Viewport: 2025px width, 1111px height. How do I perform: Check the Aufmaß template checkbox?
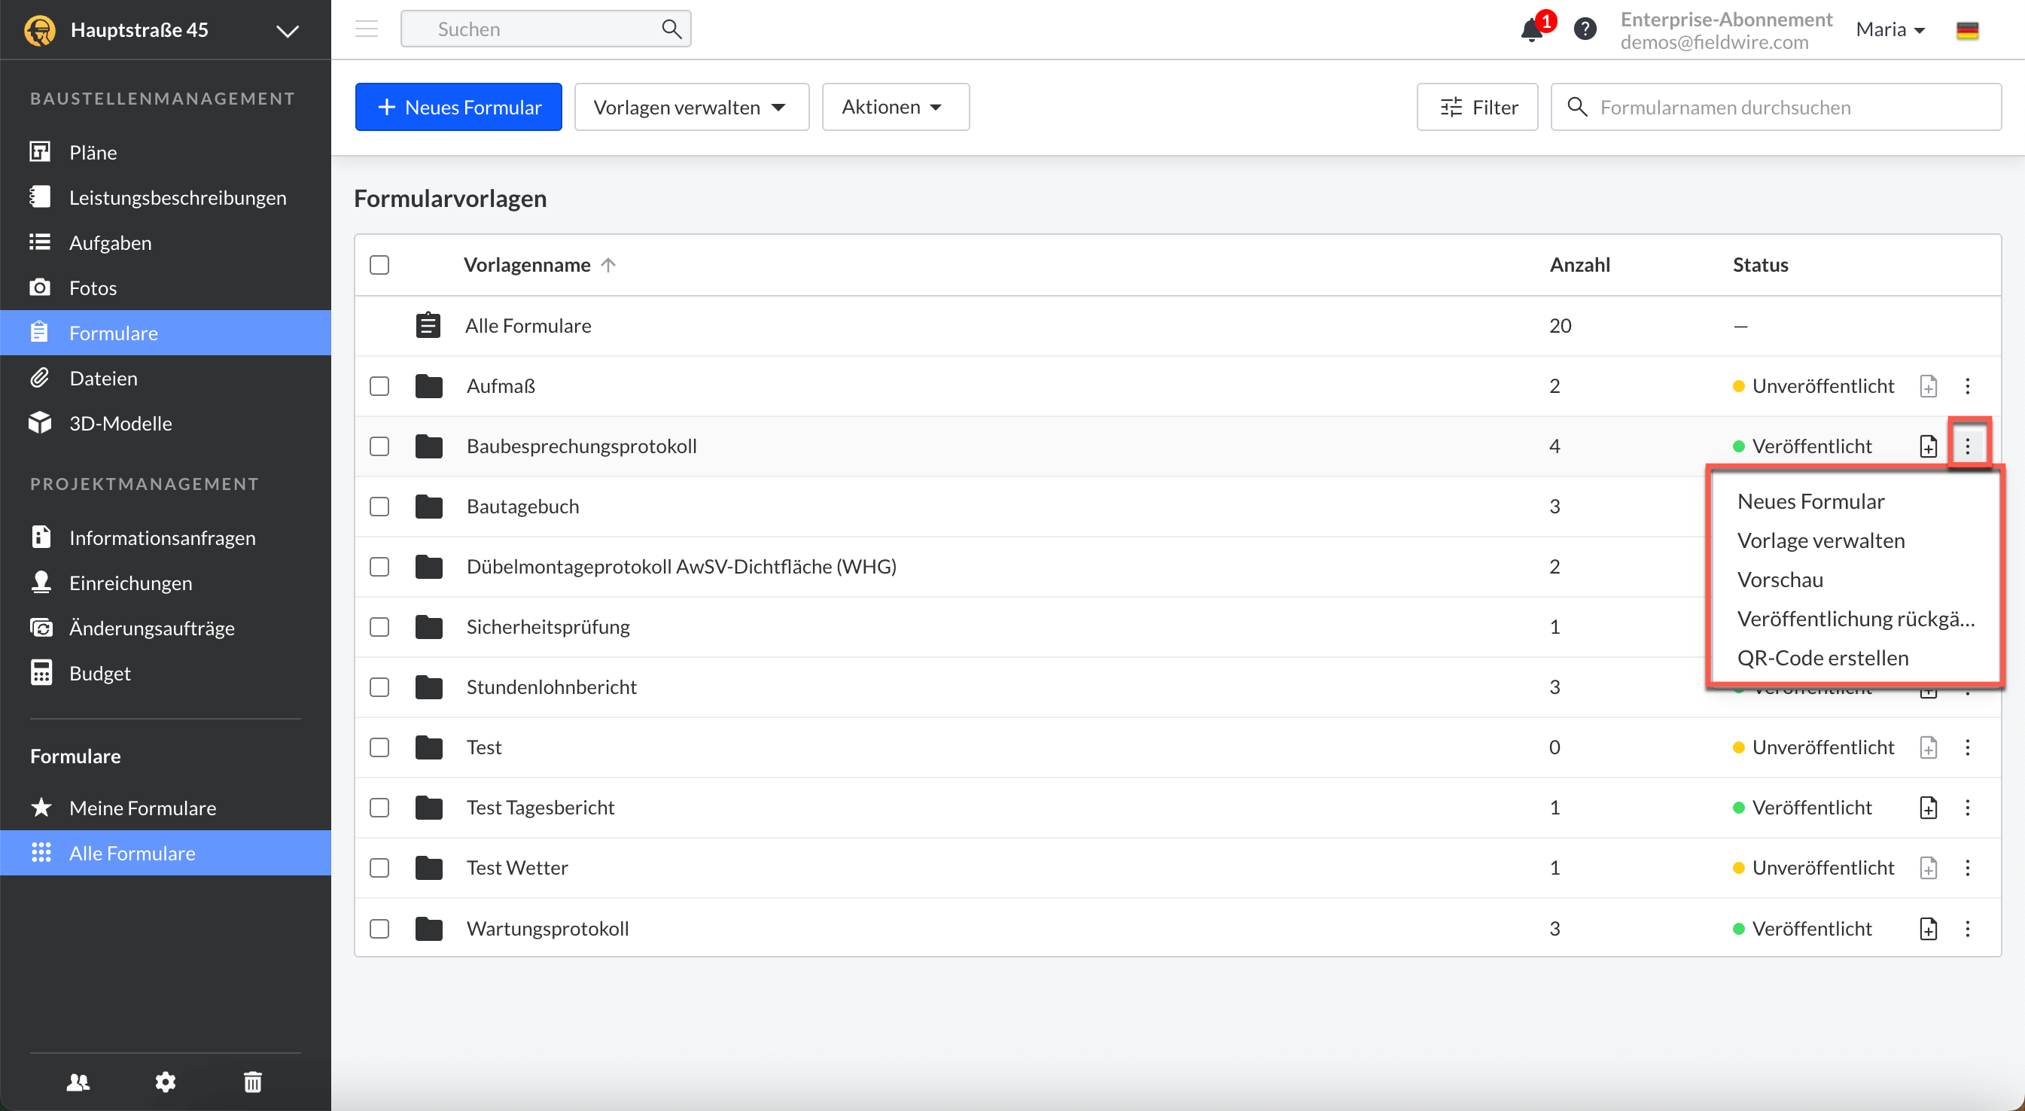click(379, 386)
